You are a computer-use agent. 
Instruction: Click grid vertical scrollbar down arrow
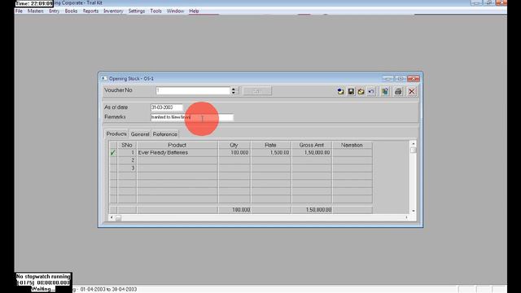[x=414, y=211]
